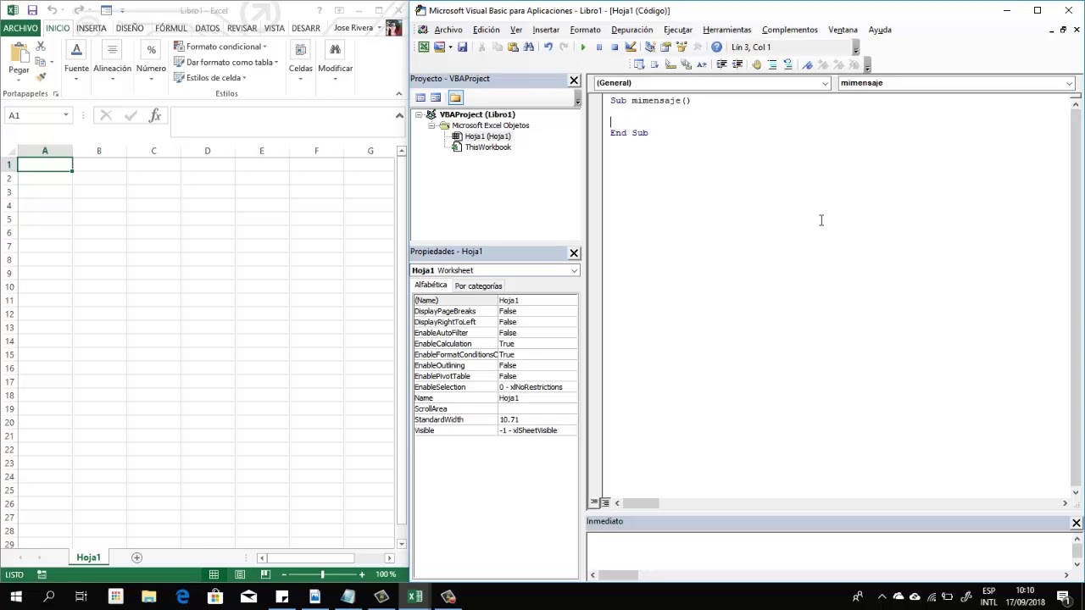Open the mimensaje procedure dropdown
The width and height of the screenshot is (1085, 610).
[x=1070, y=83]
